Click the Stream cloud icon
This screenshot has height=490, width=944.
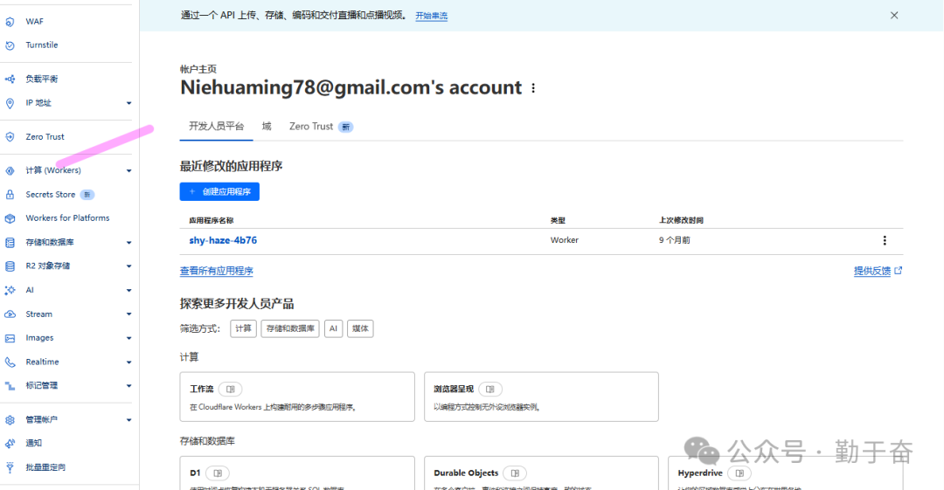coord(10,314)
